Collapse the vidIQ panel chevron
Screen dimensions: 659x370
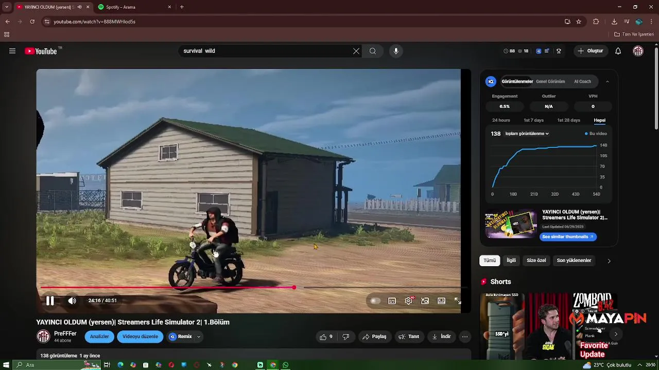607,81
